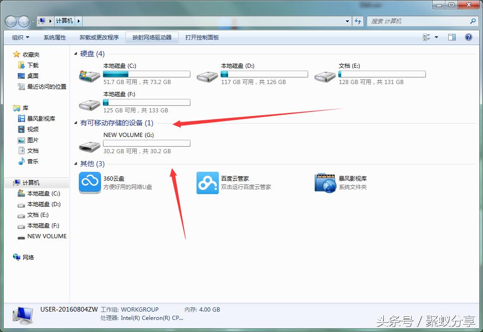Click the back navigation arrow
The width and height of the screenshot is (483, 332).
tap(11, 21)
